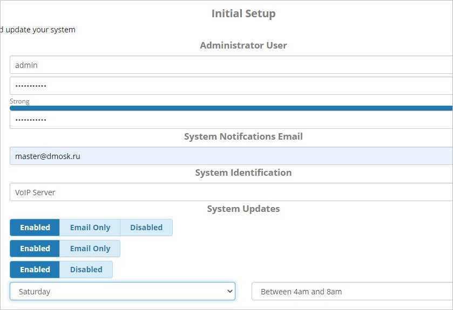
Task: Open the 'Between 4am and 8am' dropdown
Action: [351, 291]
